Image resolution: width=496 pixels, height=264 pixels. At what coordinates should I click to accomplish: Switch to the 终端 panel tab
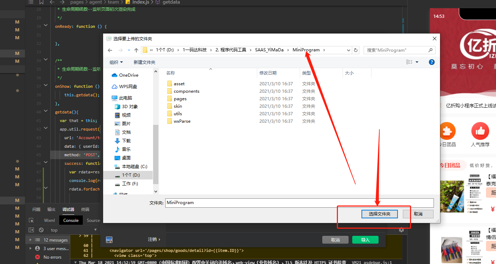pos(85,209)
